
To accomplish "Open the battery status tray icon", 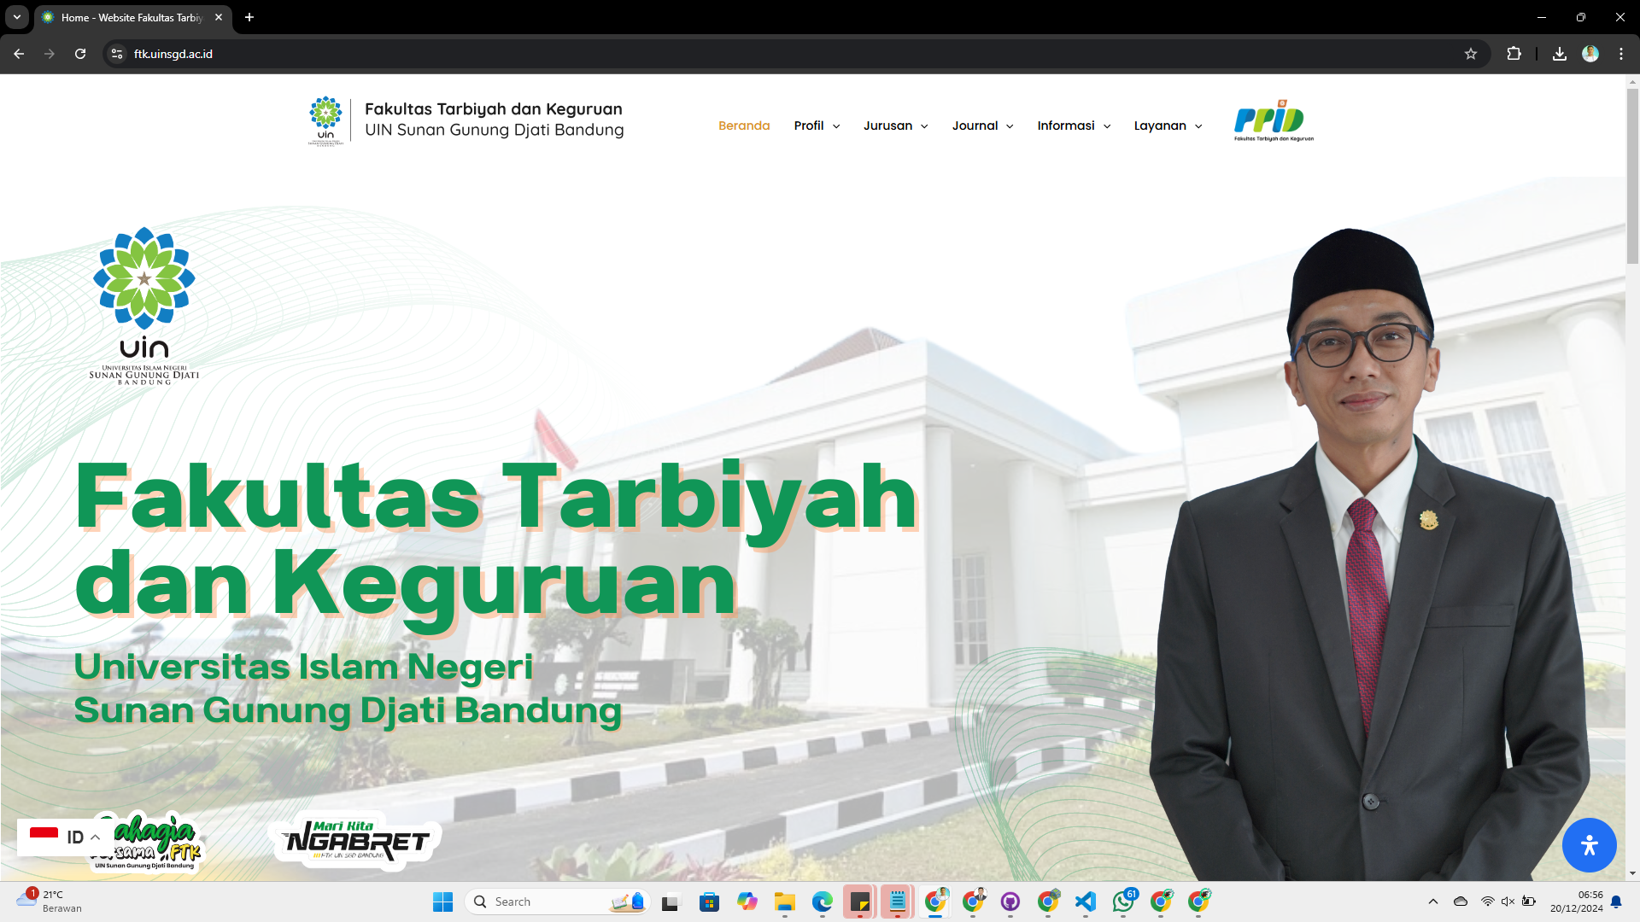I will tap(1529, 902).
